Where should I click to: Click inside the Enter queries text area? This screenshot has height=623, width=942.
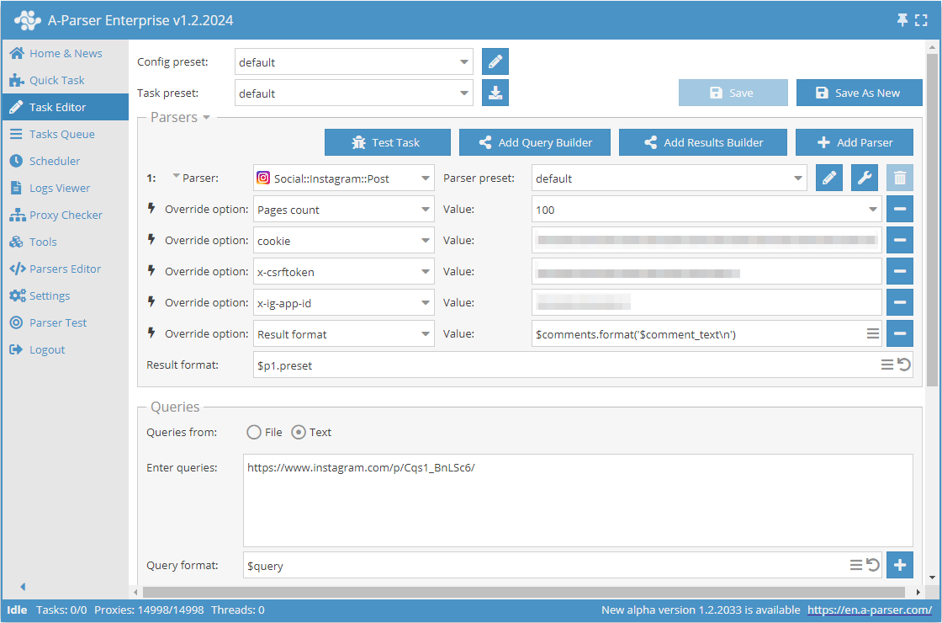tap(578, 501)
